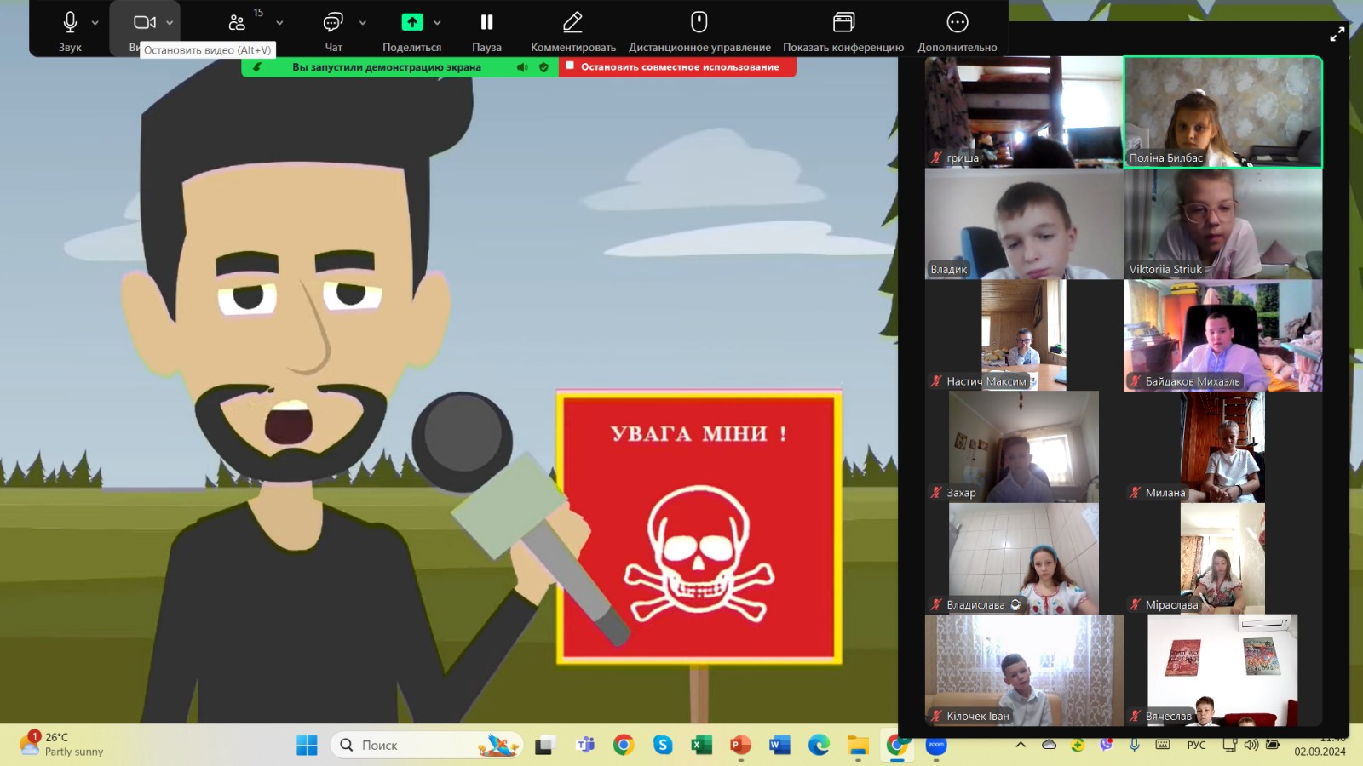1363x766 pixels.
Task: Expand audio options arrow next to Звук
Action: point(95,23)
